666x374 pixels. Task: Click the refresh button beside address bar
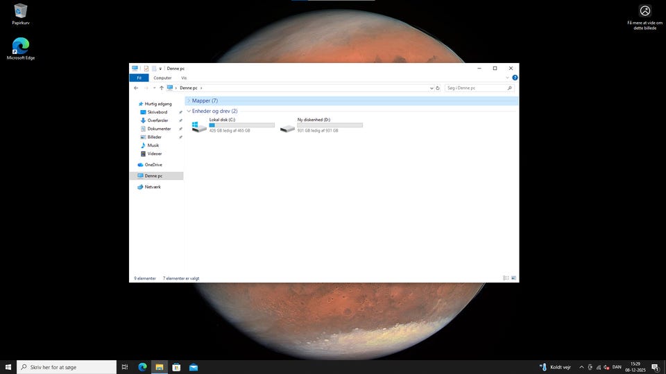(438, 88)
